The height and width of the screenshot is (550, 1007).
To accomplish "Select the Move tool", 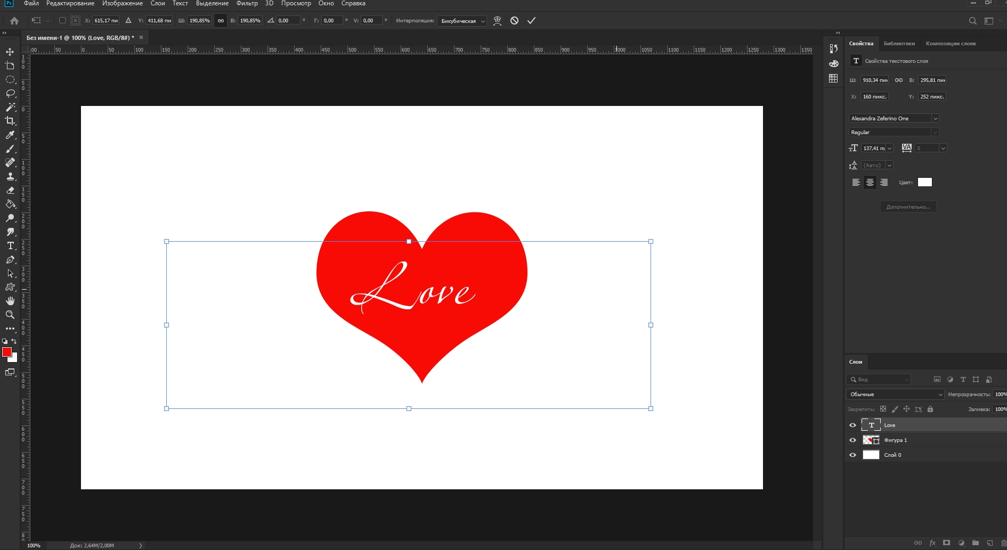I will 10,52.
